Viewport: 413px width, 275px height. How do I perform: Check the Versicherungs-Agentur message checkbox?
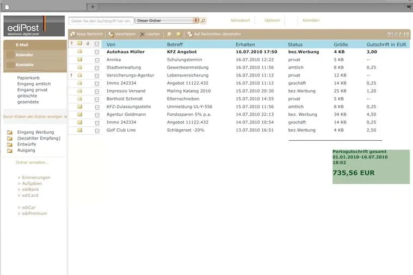pyautogui.click(x=97, y=76)
